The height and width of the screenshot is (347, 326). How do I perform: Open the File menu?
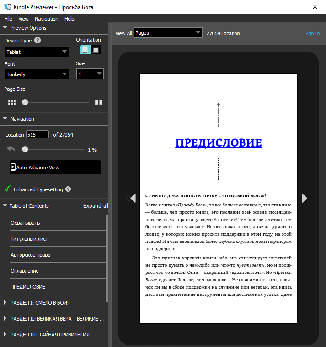tap(8, 19)
